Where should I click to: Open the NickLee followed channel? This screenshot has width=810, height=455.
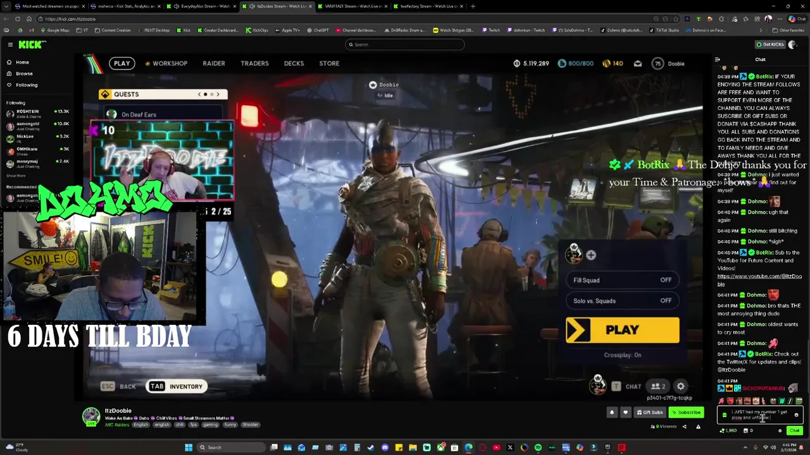point(38,138)
